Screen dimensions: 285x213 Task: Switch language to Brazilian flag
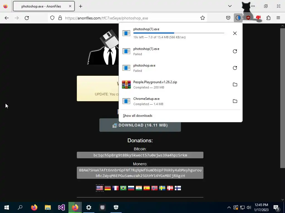click(123, 188)
